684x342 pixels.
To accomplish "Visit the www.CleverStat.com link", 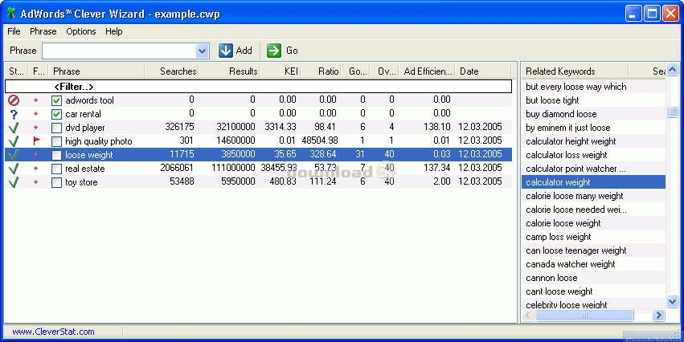I will tap(53, 332).
